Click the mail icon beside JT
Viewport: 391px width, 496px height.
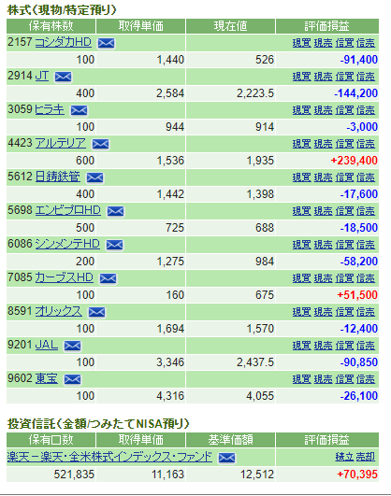point(64,77)
